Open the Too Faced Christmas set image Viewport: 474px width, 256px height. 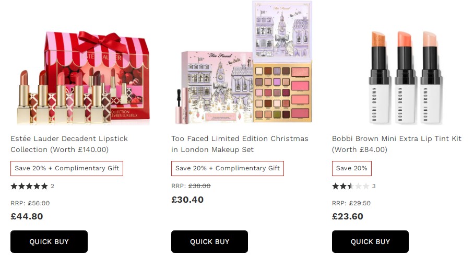click(244, 63)
